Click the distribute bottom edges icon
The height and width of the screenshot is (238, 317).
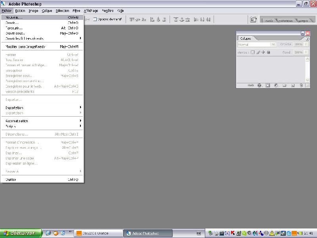pos(187,19)
